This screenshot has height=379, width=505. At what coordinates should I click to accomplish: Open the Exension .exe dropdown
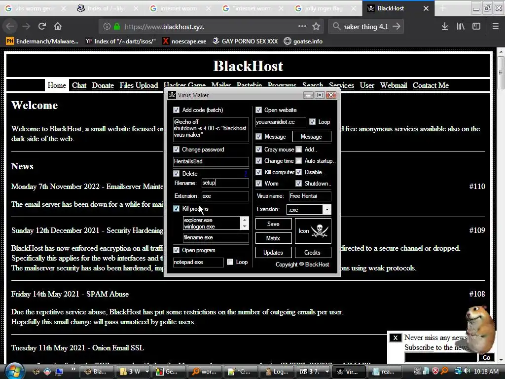tap(326, 209)
